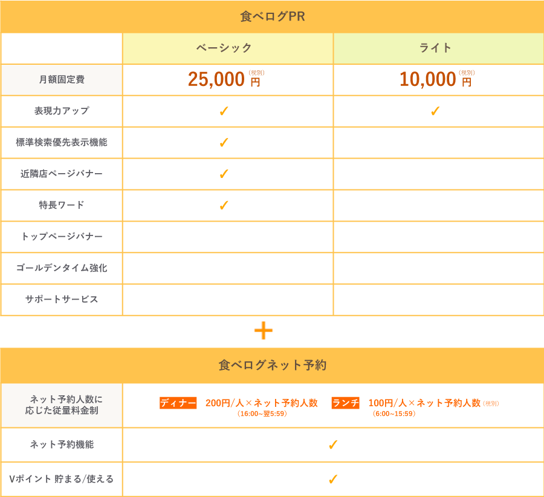The height and width of the screenshot is (497, 544).
Task: Click the トップページバナー row label
Action: [x=62, y=236]
